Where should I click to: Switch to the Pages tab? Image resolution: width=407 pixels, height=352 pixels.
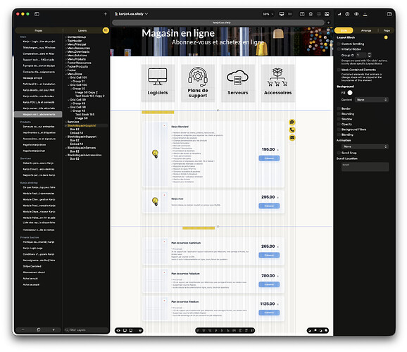coord(39,31)
